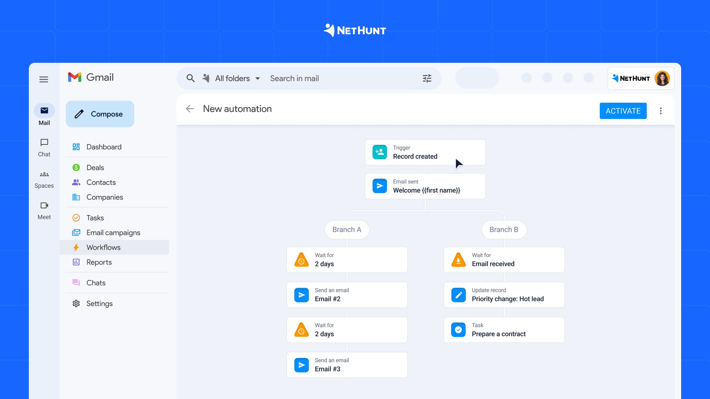Image resolution: width=710 pixels, height=399 pixels.
Task: Click the Gmail hamburger menu icon
Action: (x=44, y=78)
